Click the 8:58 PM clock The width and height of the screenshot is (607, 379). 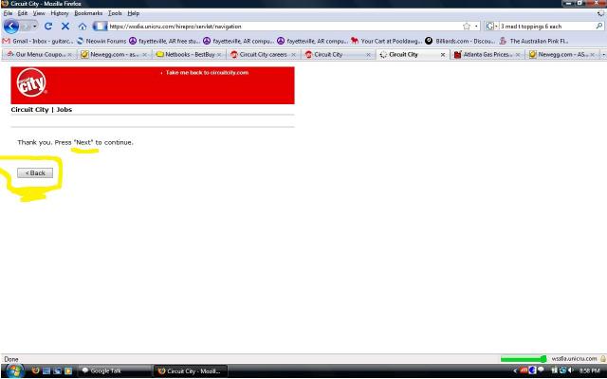pyautogui.click(x=590, y=370)
